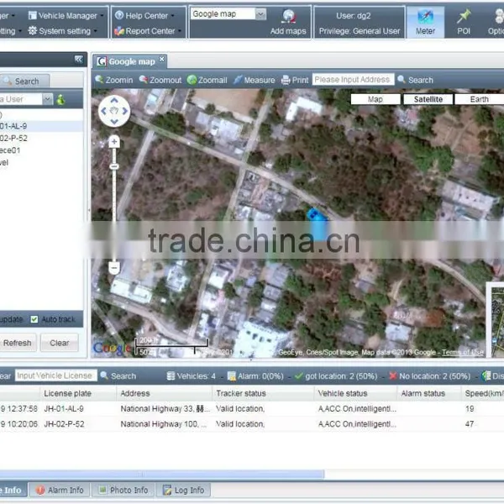Sort by Alarm status column

[428, 393]
